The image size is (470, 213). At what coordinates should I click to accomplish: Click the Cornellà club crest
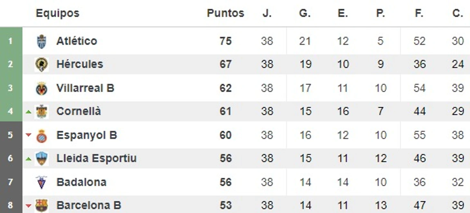pyautogui.click(x=42, y=111)
